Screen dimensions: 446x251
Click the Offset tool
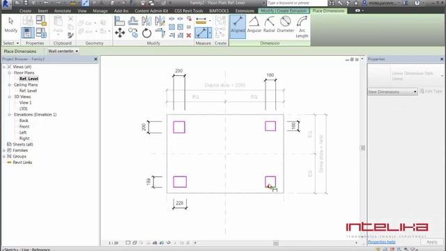[x=133, y=21]
